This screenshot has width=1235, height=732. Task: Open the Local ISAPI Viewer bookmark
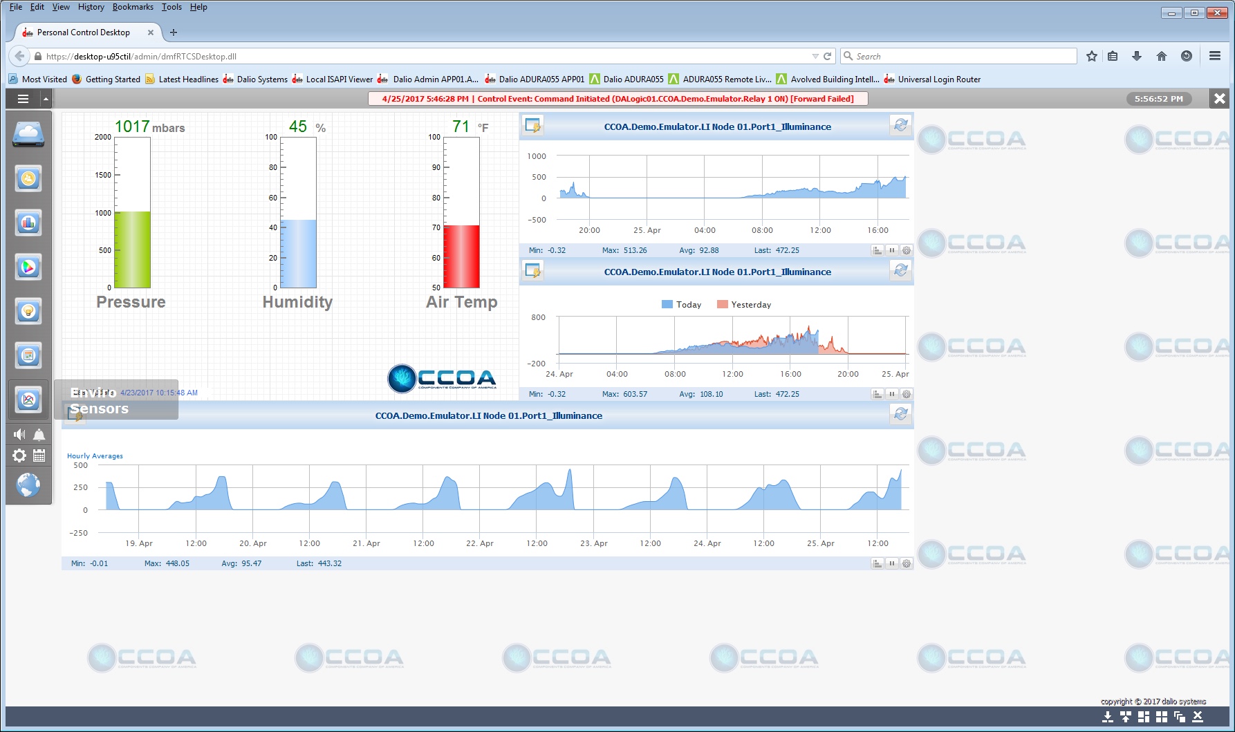pos(333,79)
